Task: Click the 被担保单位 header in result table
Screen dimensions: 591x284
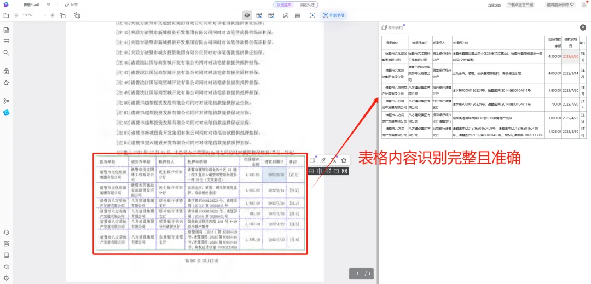Action: [x=420, y=43]
